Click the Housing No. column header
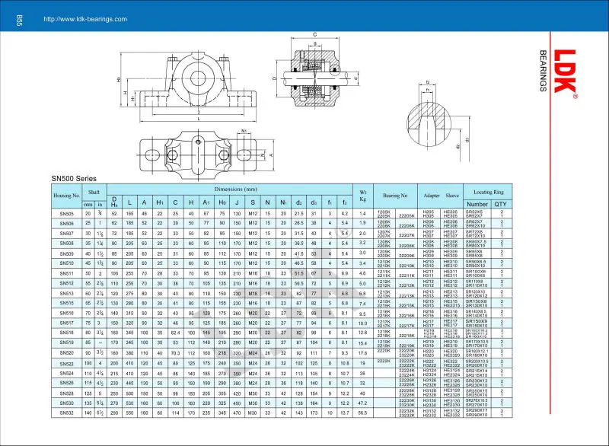The image size is (609, 446). click(66, 196)
